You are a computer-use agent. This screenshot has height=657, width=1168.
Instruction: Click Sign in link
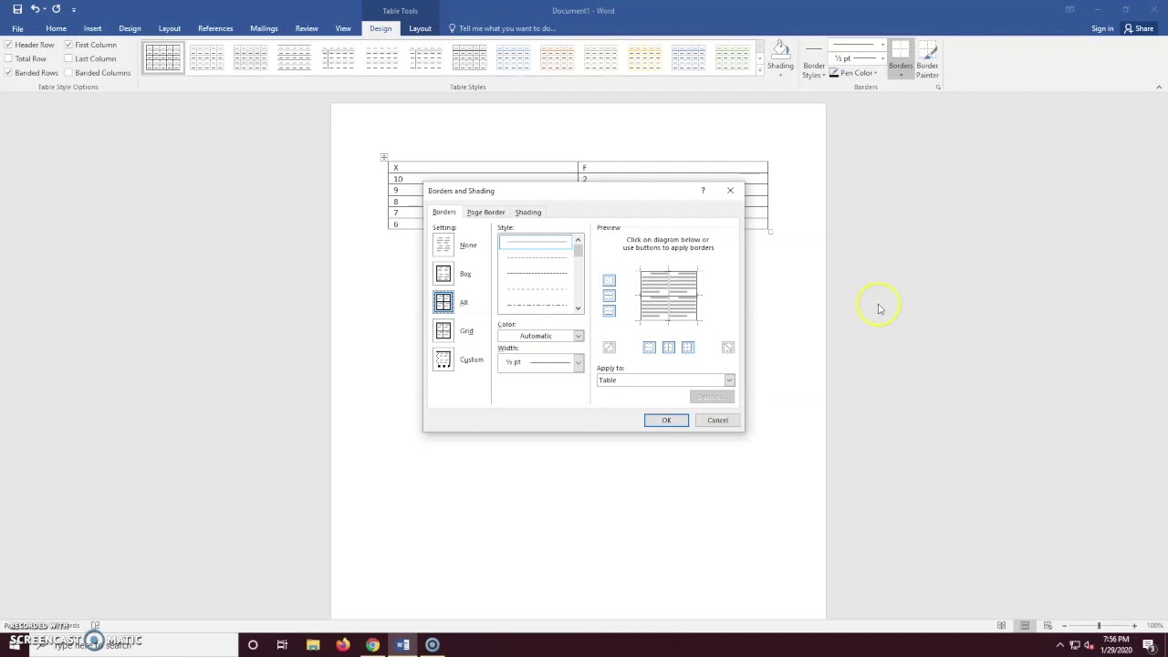point(1102,28)
